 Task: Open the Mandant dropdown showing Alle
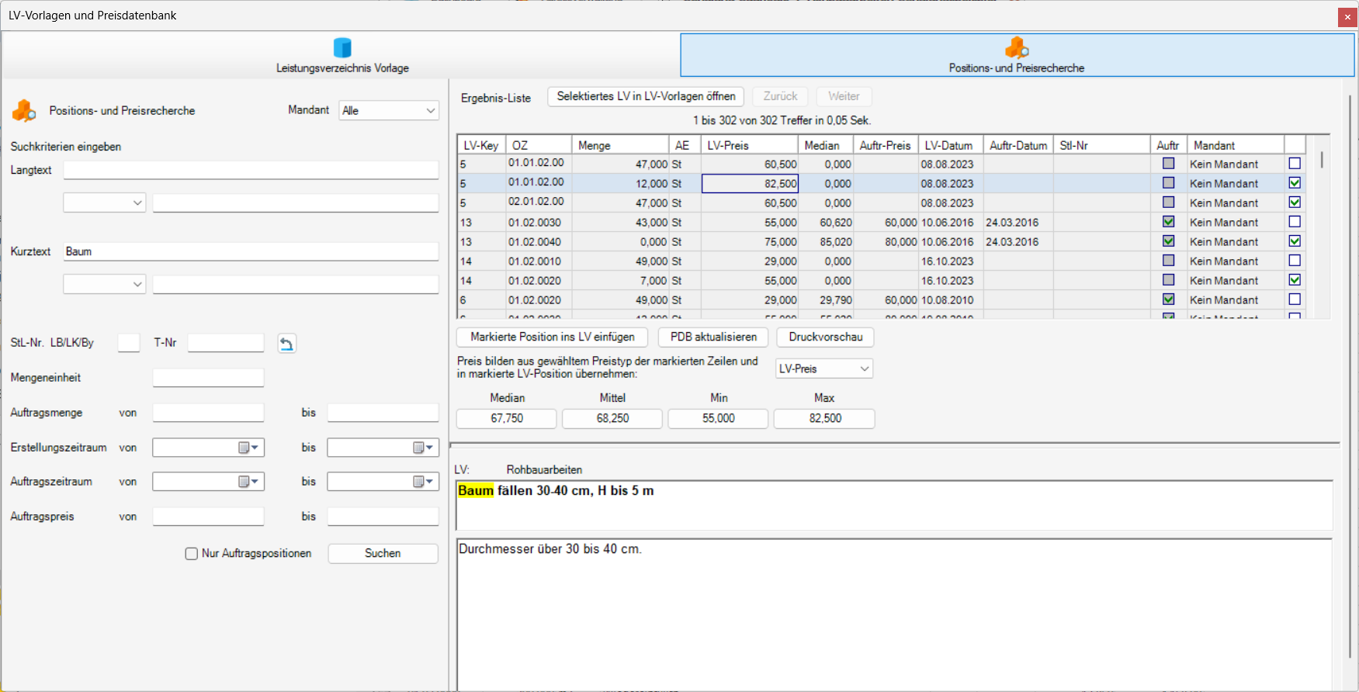click(390, 111)
